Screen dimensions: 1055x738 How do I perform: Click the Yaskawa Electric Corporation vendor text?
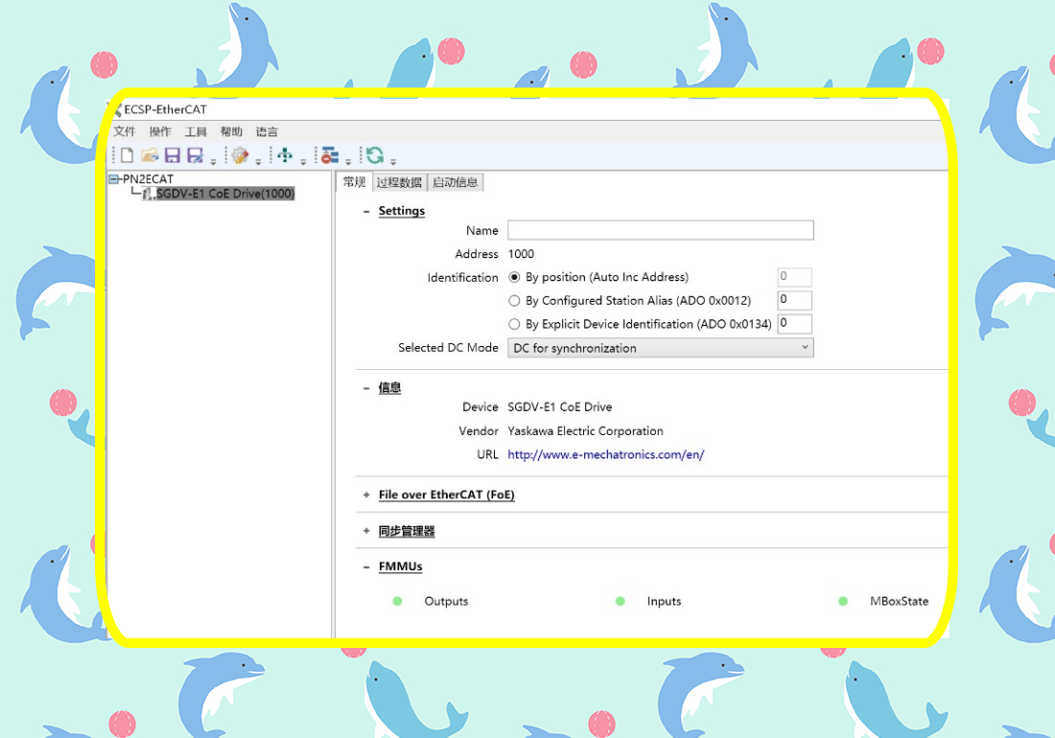pos(585,431)
